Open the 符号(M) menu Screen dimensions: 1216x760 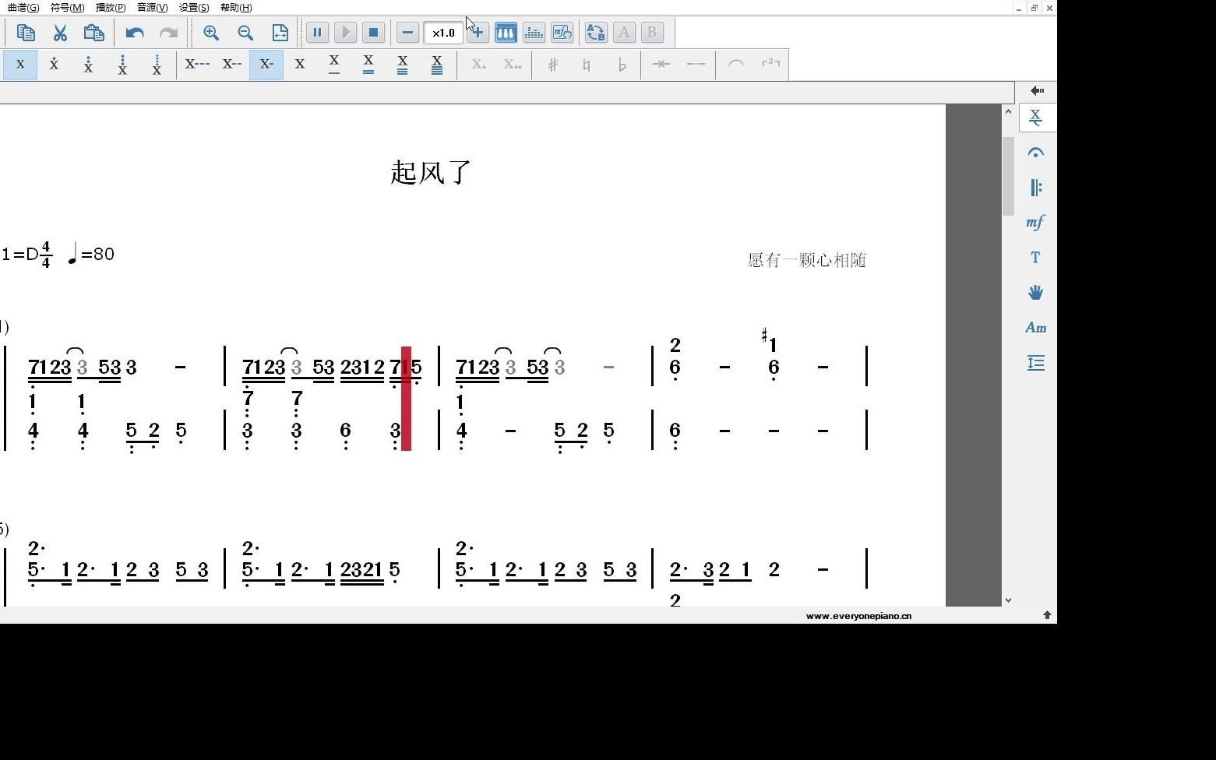coord(67,7)
